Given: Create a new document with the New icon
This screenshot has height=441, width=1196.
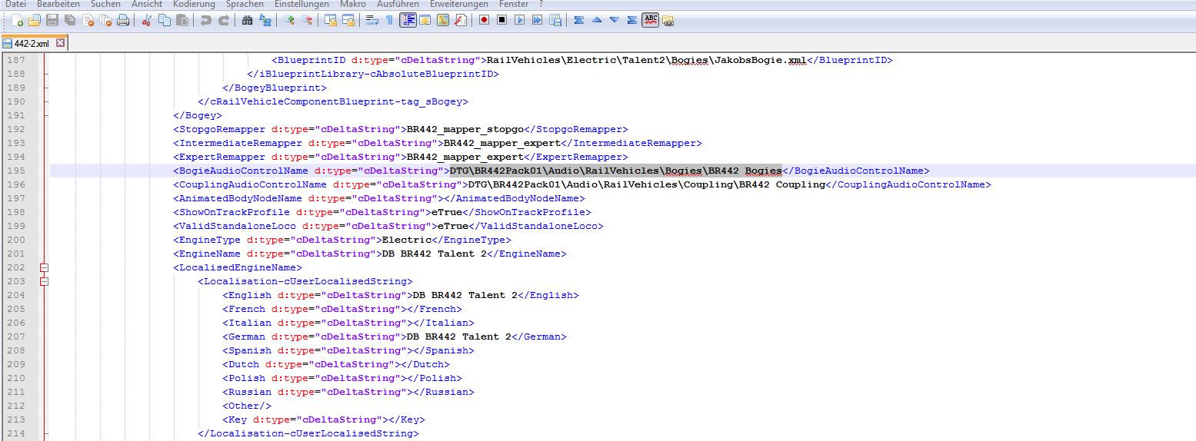Looking at the screenshot, I should coord(17,20).
